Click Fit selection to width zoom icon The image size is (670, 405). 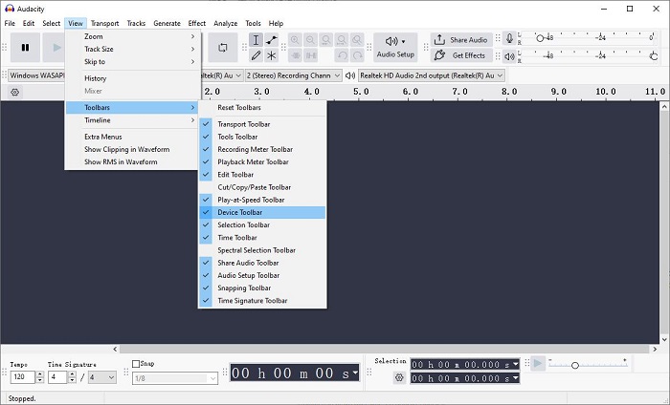(x=326, y=40)
